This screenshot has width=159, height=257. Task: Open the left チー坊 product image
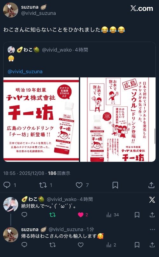41,120
